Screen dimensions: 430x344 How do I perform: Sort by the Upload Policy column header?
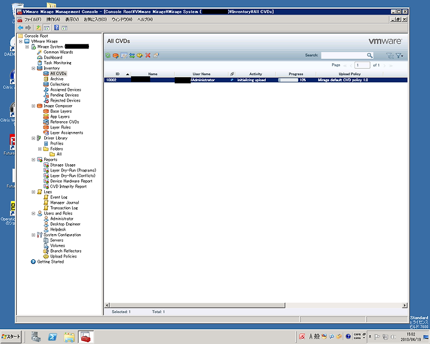pyautogui.click(x=349, y=74)
